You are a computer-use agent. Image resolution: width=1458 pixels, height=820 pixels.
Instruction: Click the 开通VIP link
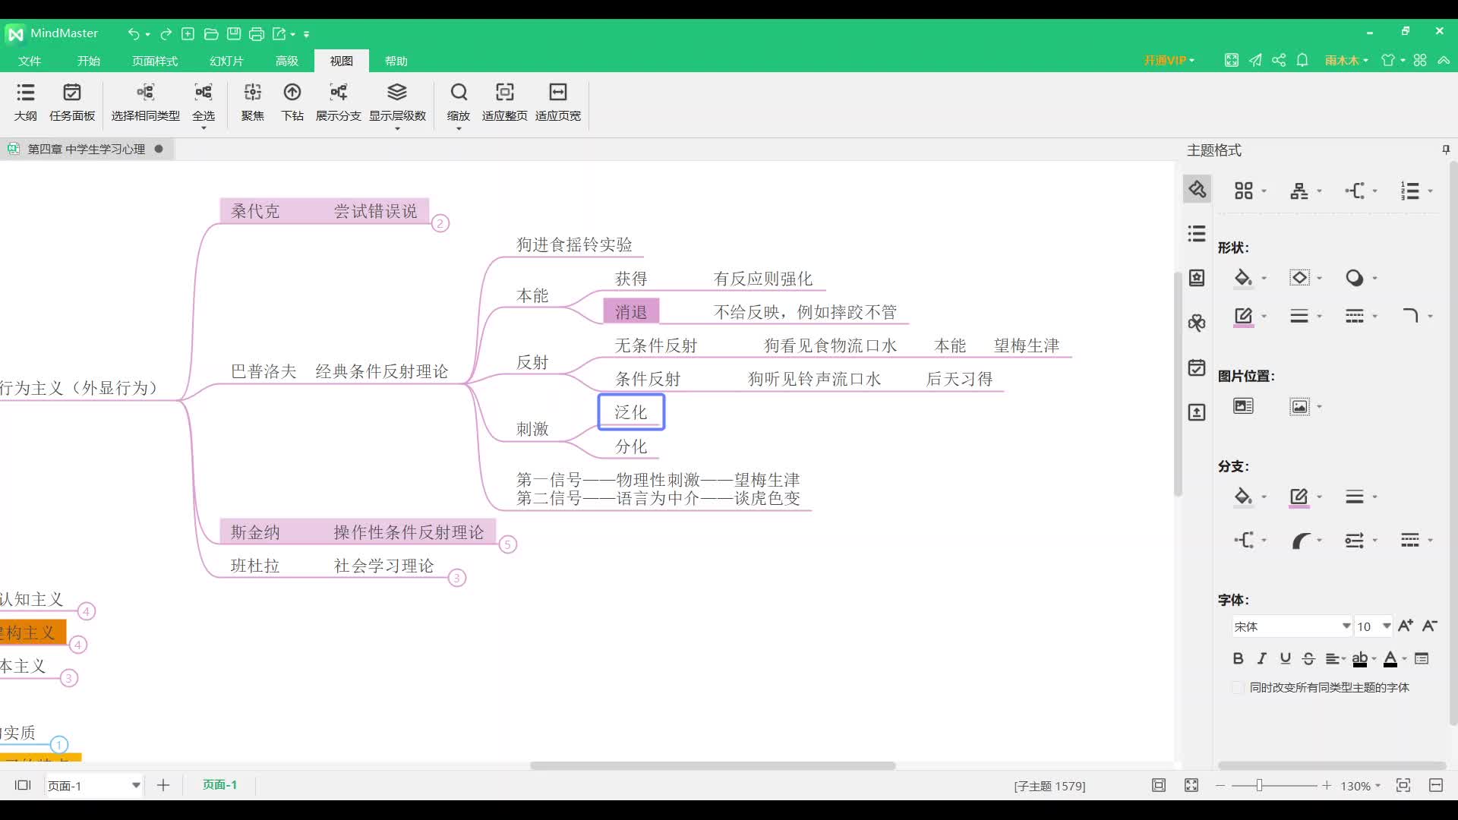tap(1167, 59)
